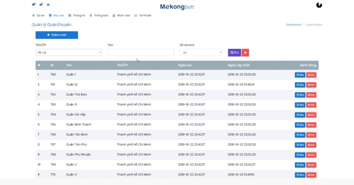Focus the Tên search input field
Viewport: 354px width, 185px height.
pos(141,53)
